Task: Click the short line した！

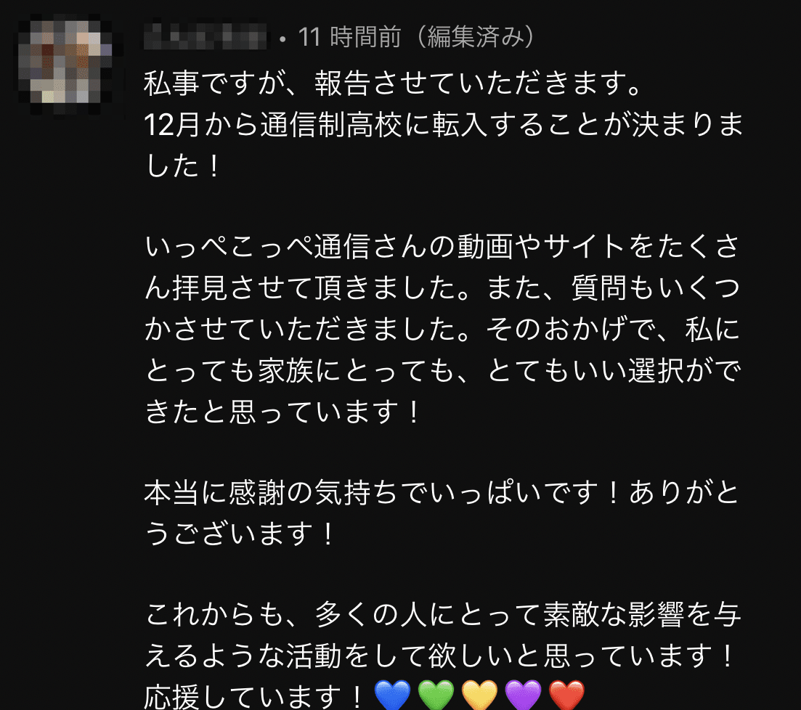Action: point(184,166)
